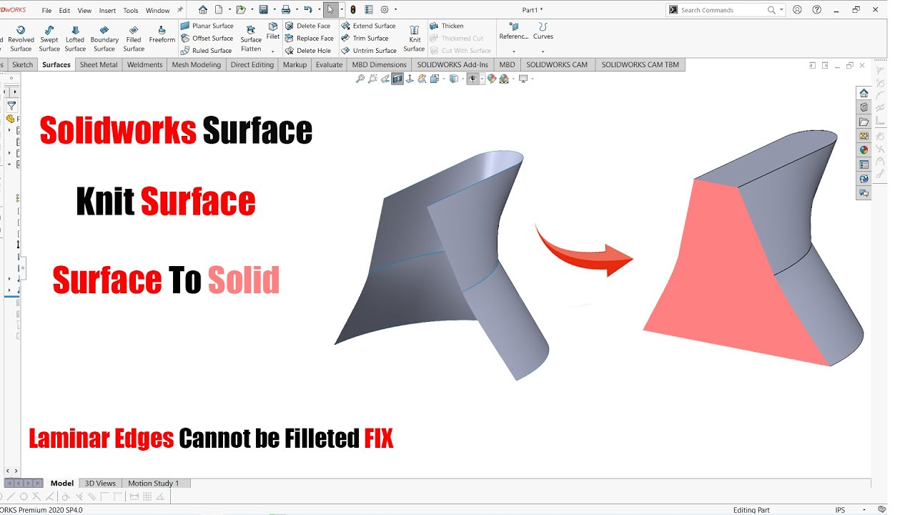
Task: Expand the Fillet dropdown arrow
Action: (273, 51)
